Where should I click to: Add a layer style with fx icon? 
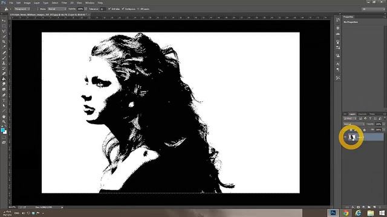pyautogui.click(x=353, y=207)
